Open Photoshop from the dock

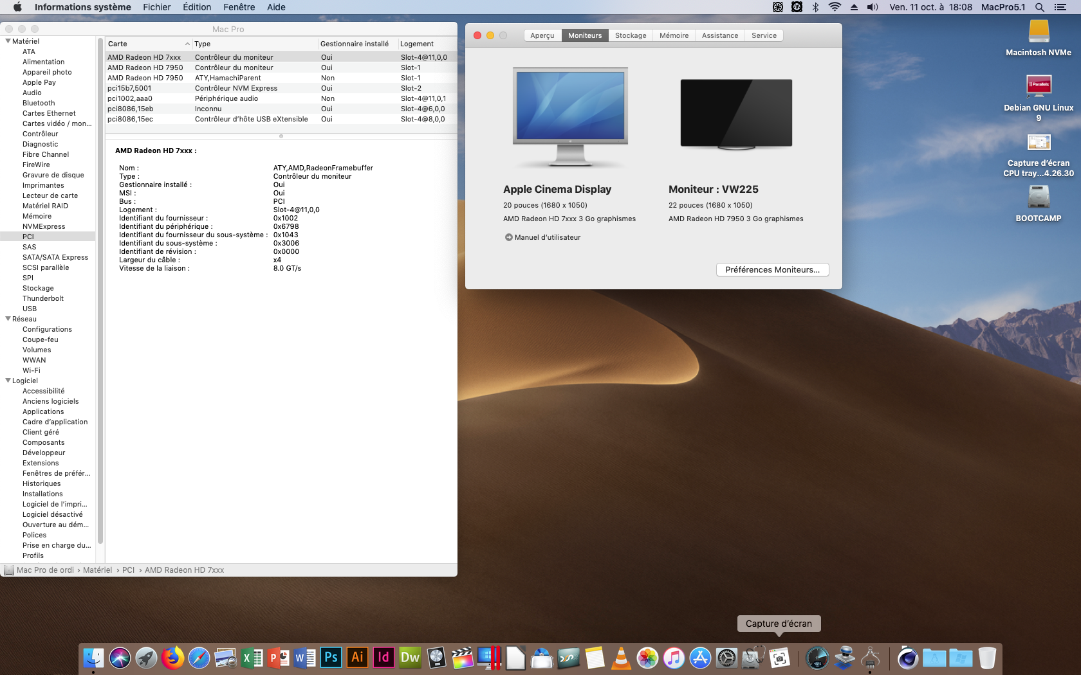331,658
